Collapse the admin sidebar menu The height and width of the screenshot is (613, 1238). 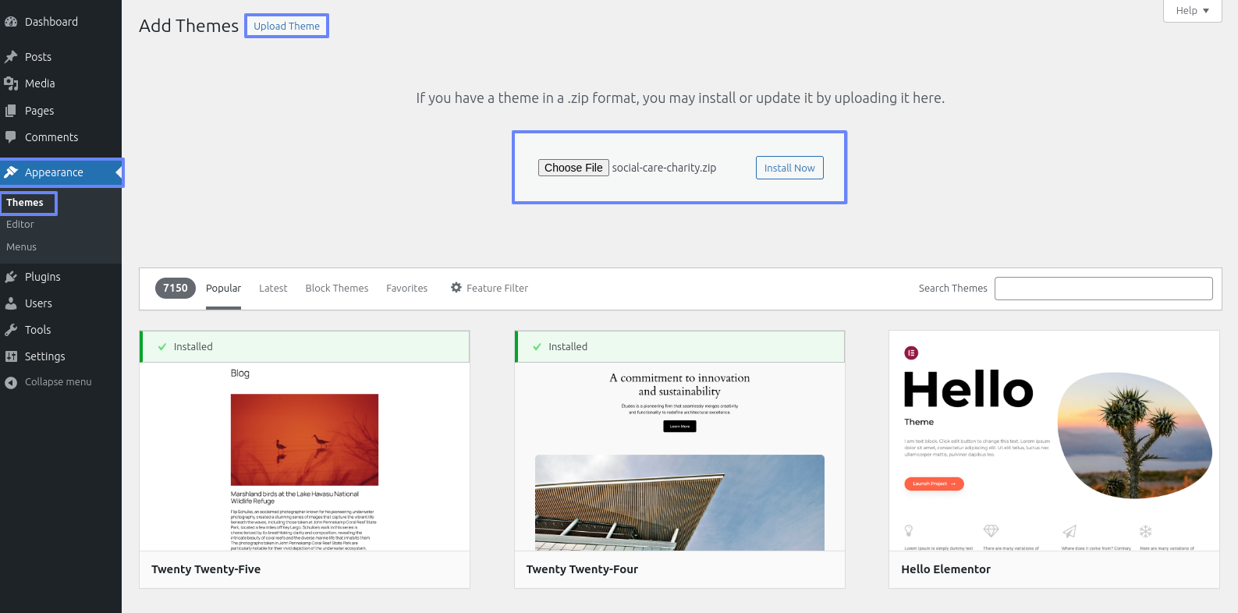[61, 382]
